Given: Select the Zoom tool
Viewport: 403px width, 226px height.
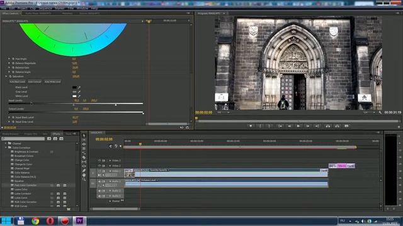Looking at the screenshot, I should 84,179.
